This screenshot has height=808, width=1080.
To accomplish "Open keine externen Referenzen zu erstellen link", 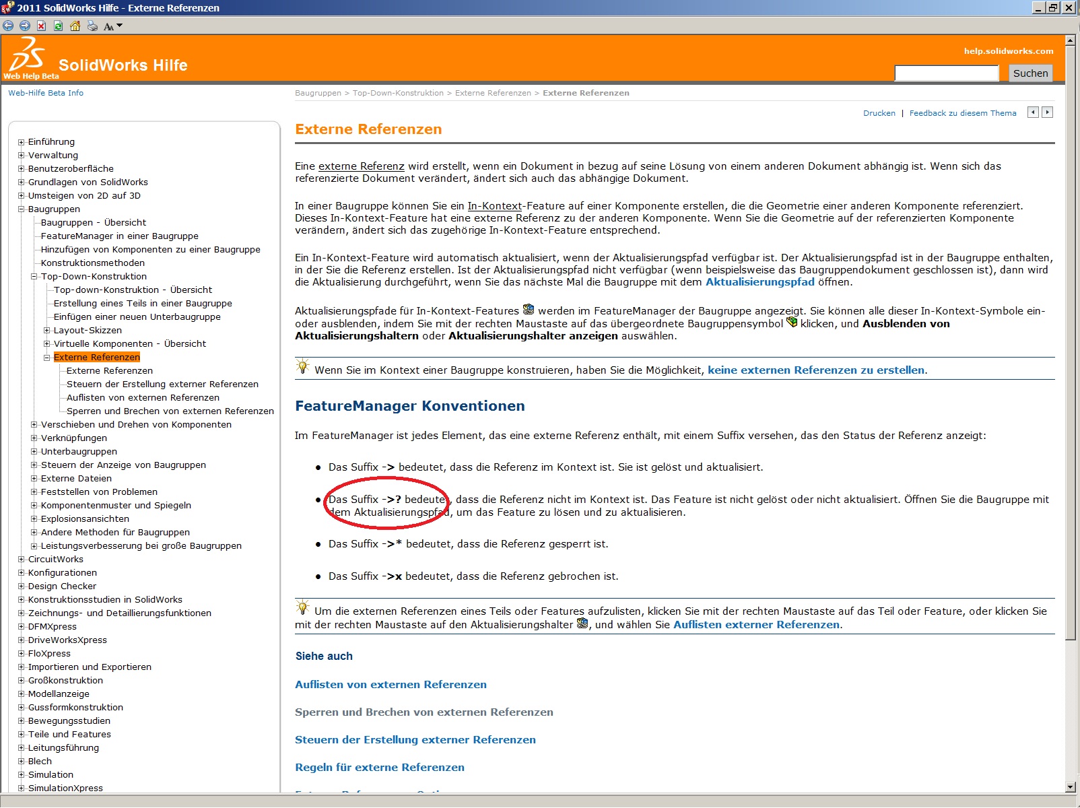I will pos(816,370).
